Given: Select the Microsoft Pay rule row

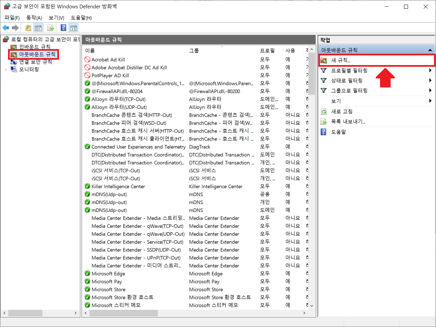Looking at the screenshot, I should point(196,281).
